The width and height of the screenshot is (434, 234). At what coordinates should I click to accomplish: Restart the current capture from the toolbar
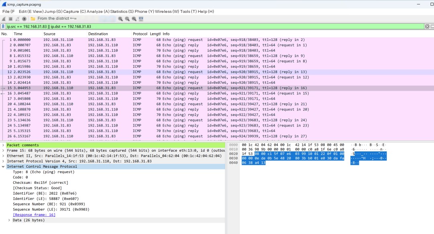17,19
